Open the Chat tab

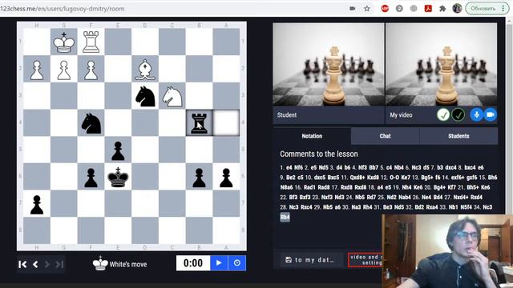[385, 136]
